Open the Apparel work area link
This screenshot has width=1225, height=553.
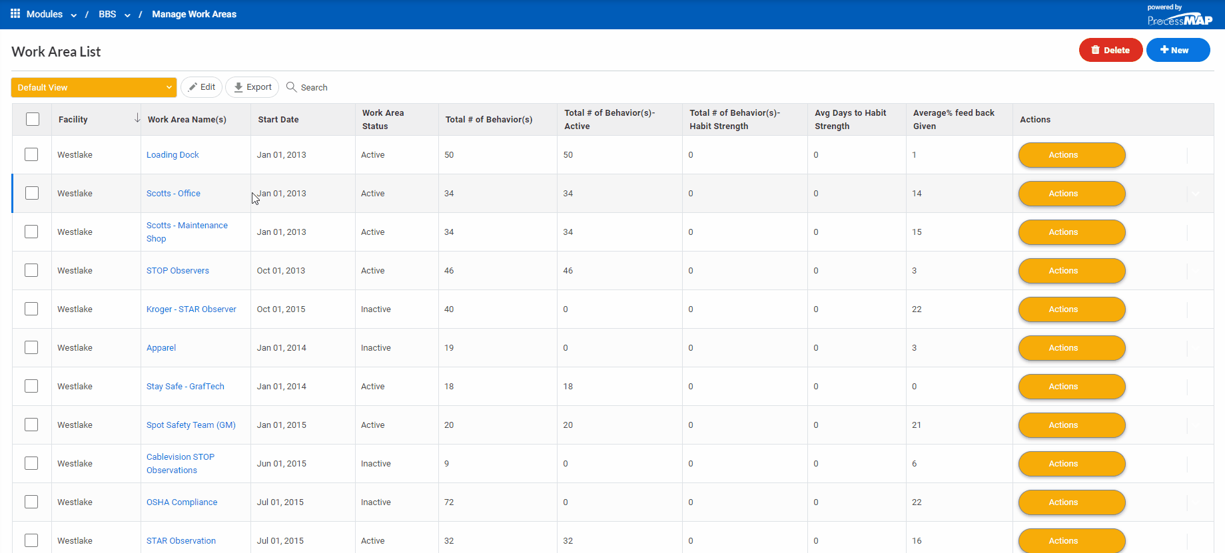coord(161,348)
